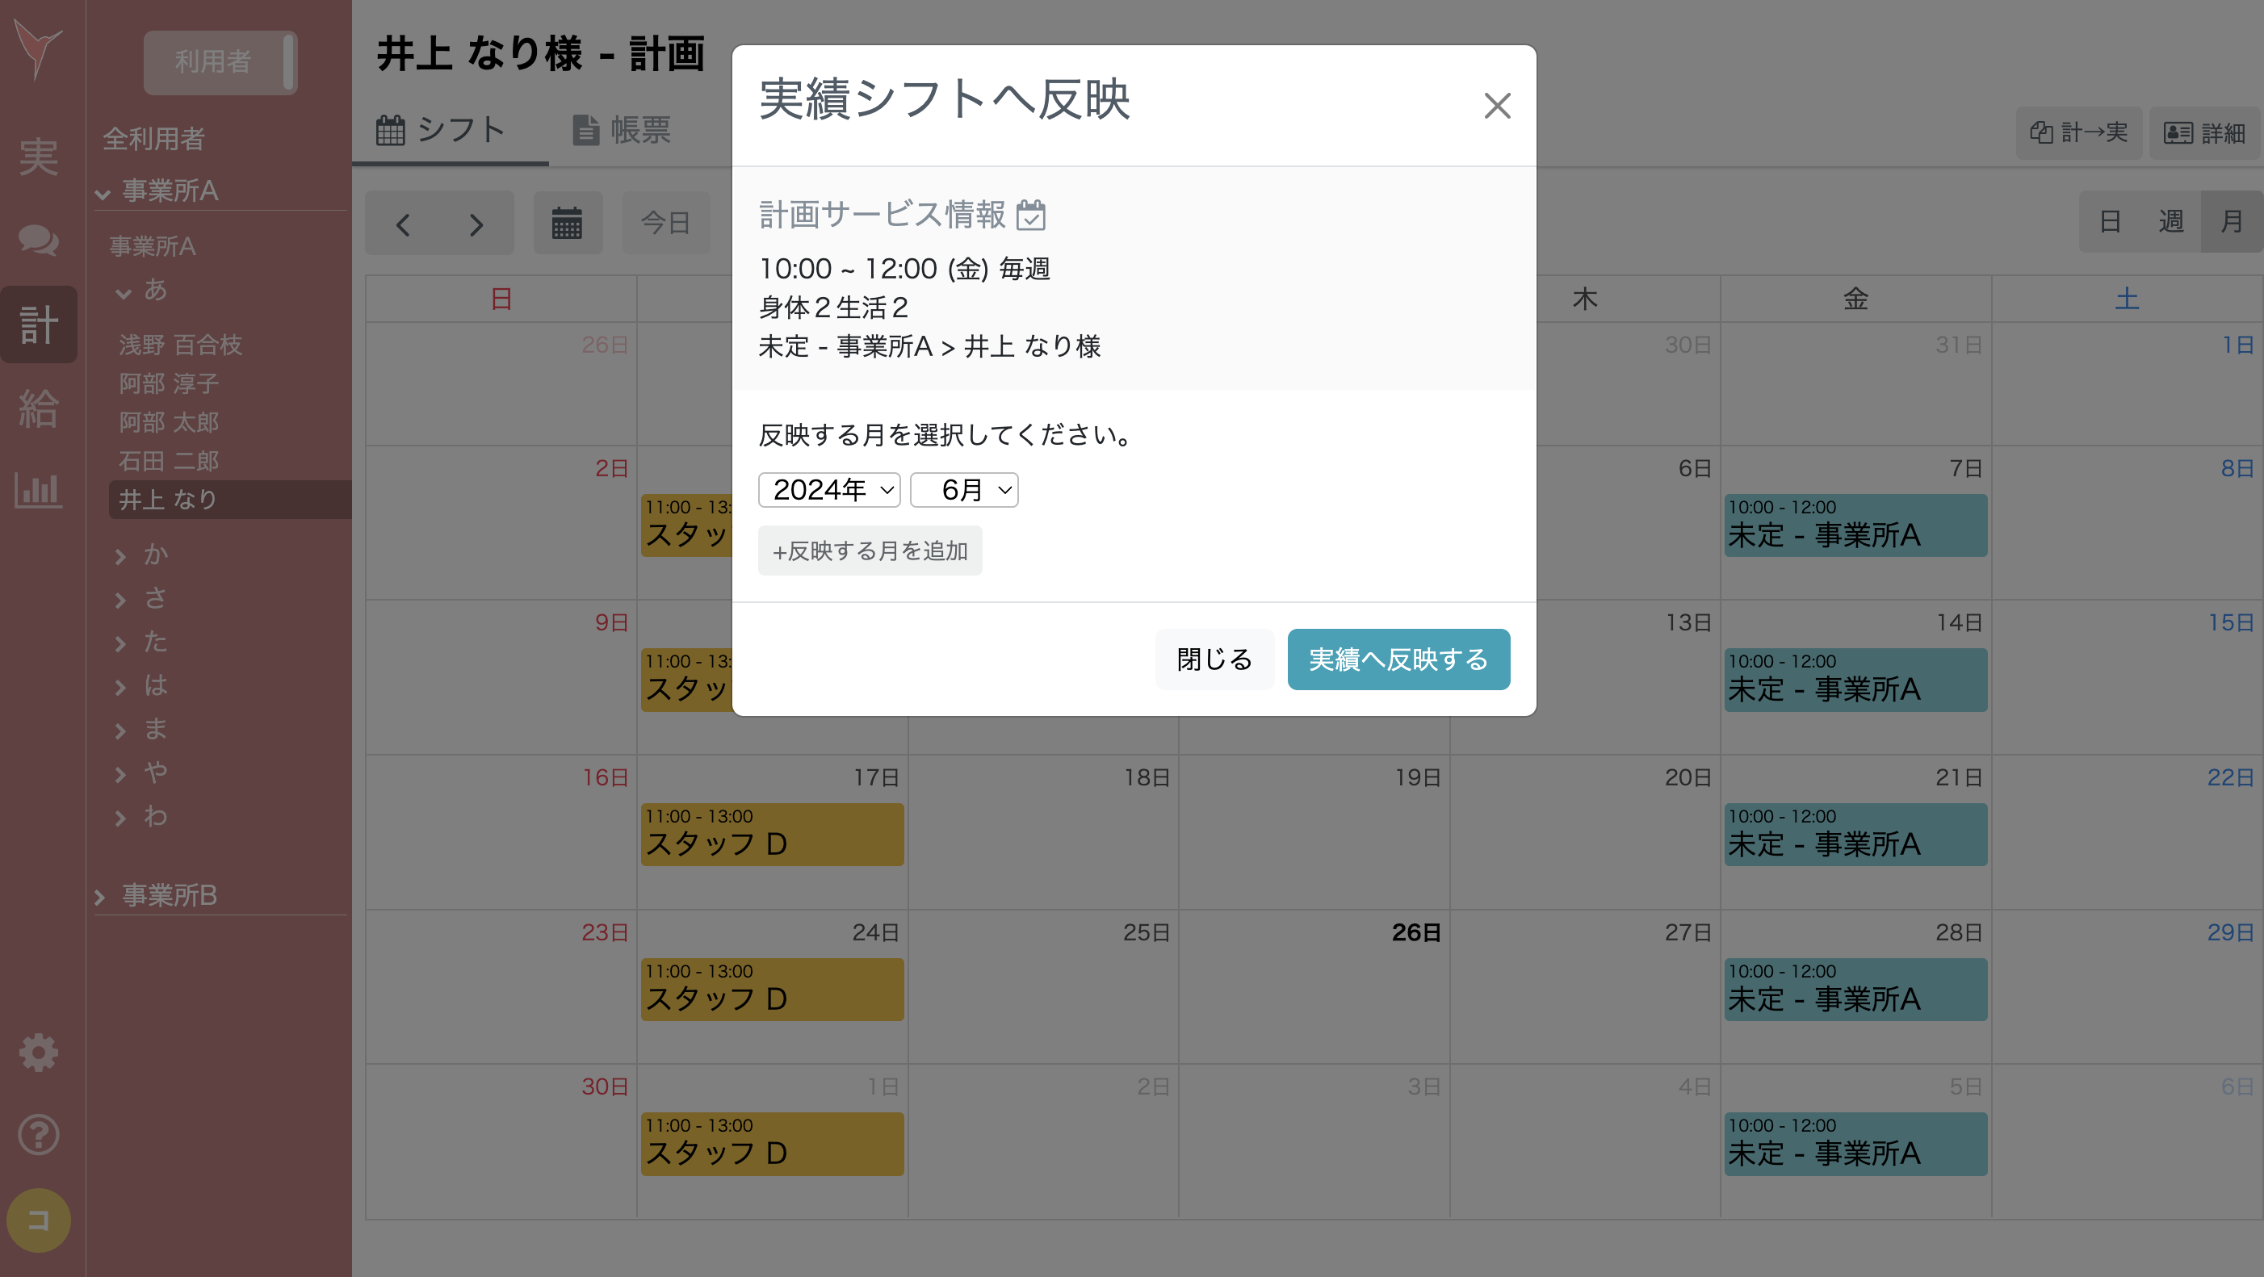Open the 6月 month dropdown
The width and height of the screenshot is (2264, 1277).
point(963,489)
